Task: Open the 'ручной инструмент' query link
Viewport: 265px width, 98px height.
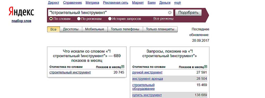Action: 147,73
